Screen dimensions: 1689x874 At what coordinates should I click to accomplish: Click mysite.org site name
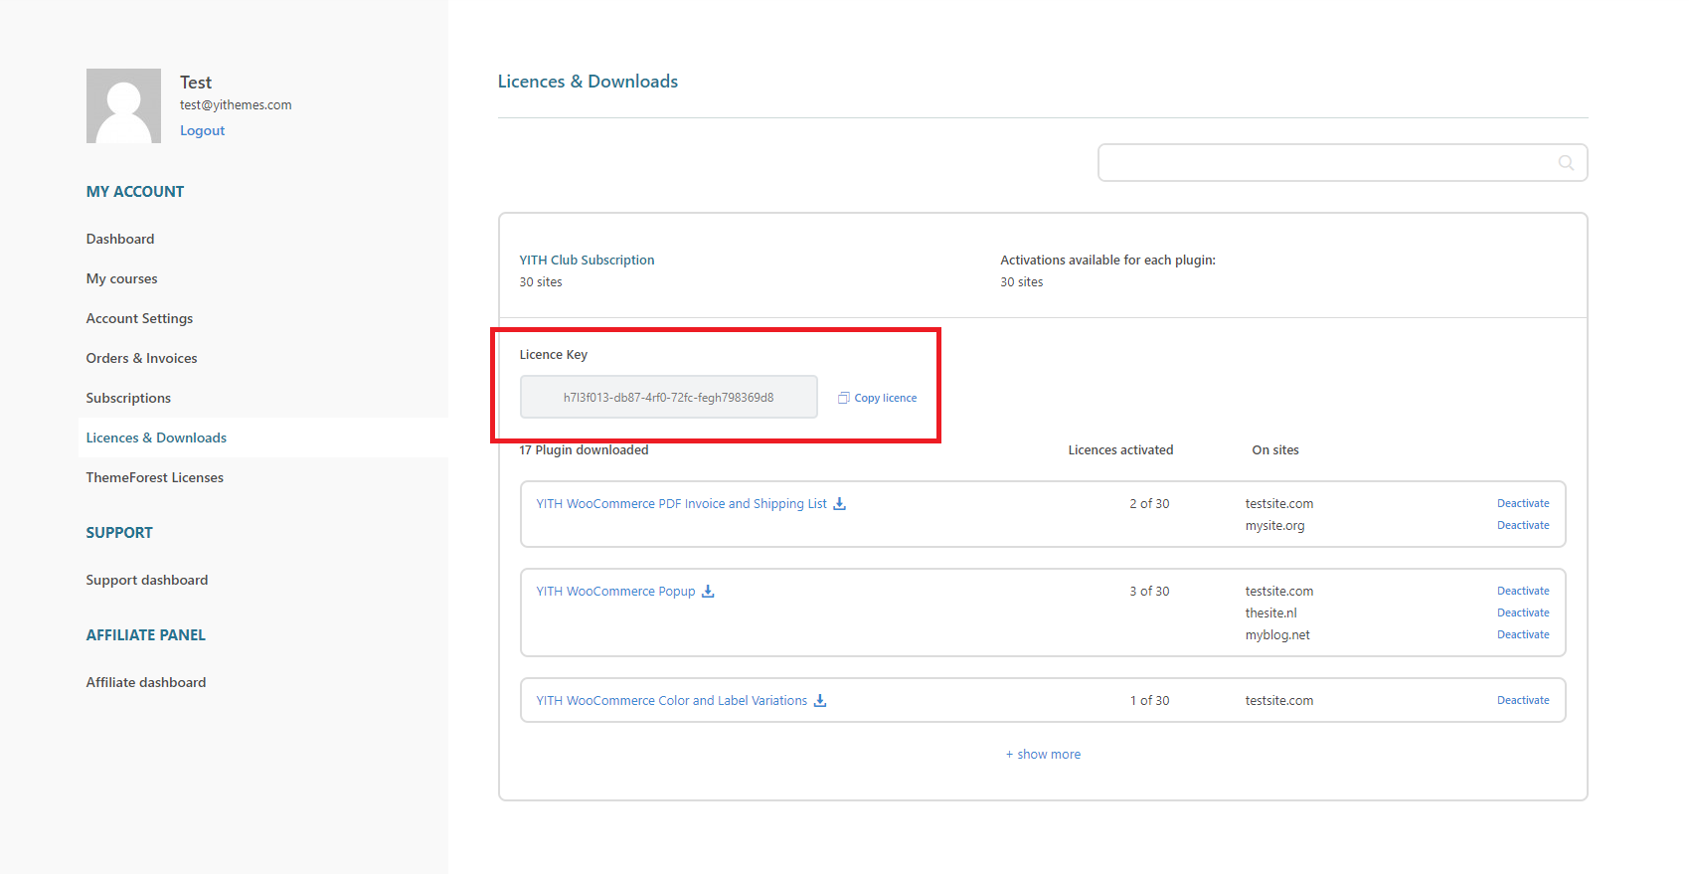click(1274, 526)
